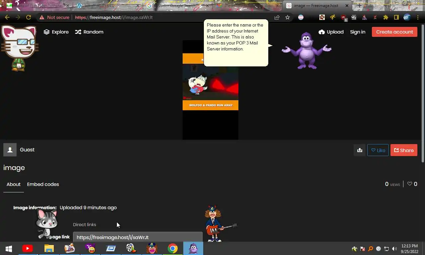Open Yahoo Messenger from the taskbar

90,249
